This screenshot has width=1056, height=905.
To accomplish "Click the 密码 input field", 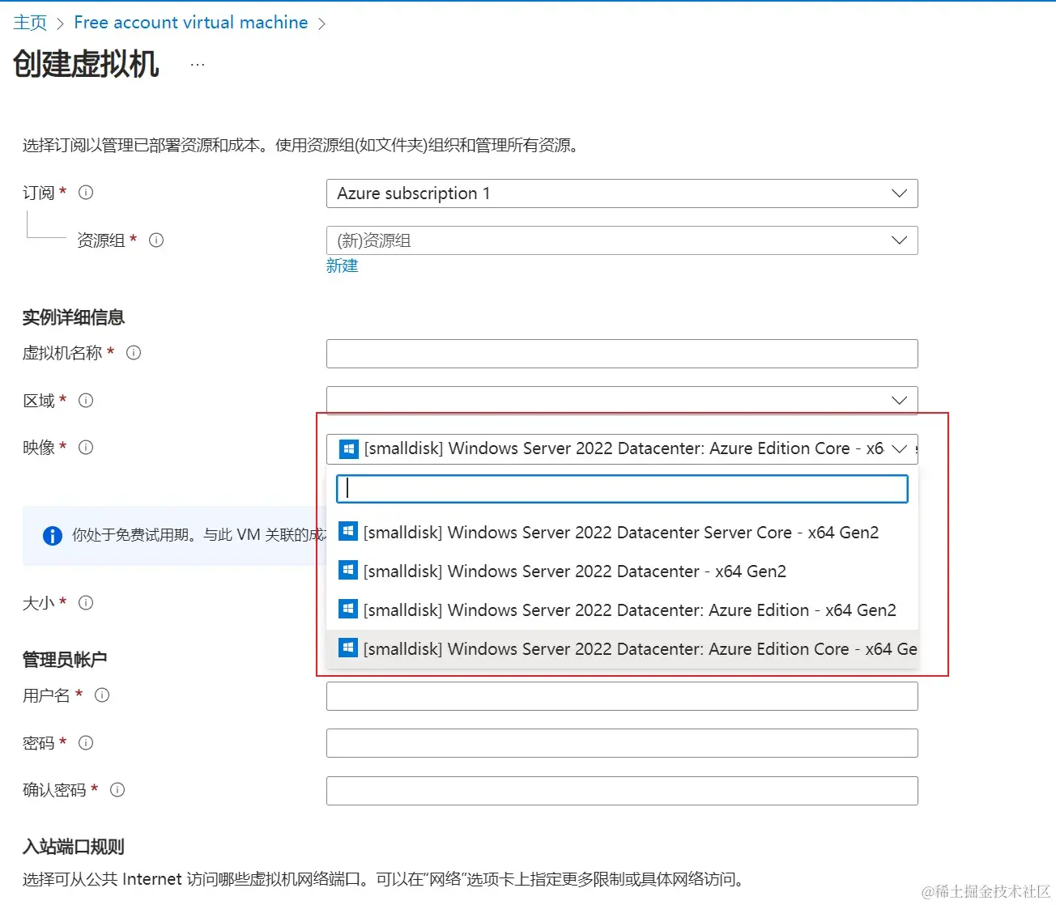I will pos(622,743).
